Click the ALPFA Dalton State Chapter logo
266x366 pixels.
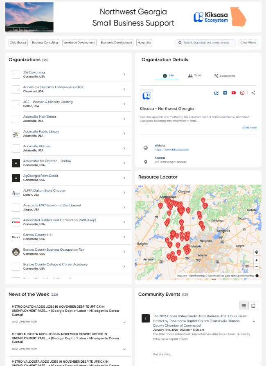[16, 193]
